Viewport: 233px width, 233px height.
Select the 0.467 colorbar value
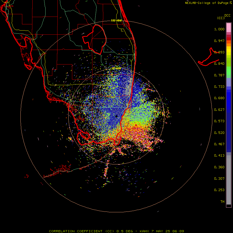[219, 144]
